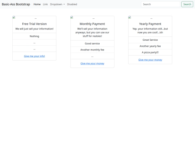Click the 'Good service' list item
195x146 pixels.
click(x=92, y=44)
